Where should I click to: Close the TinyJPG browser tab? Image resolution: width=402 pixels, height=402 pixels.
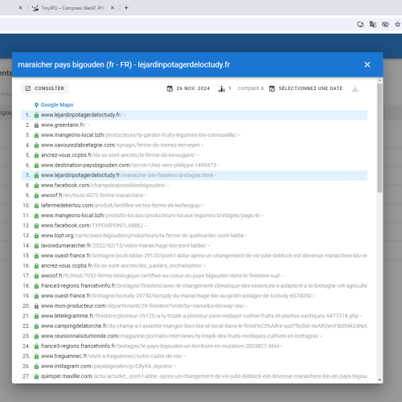coord(113,8)
